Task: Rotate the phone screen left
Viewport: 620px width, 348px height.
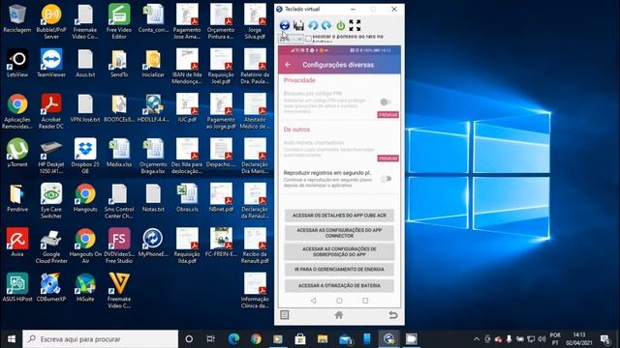Action: (x=313, y=25)
